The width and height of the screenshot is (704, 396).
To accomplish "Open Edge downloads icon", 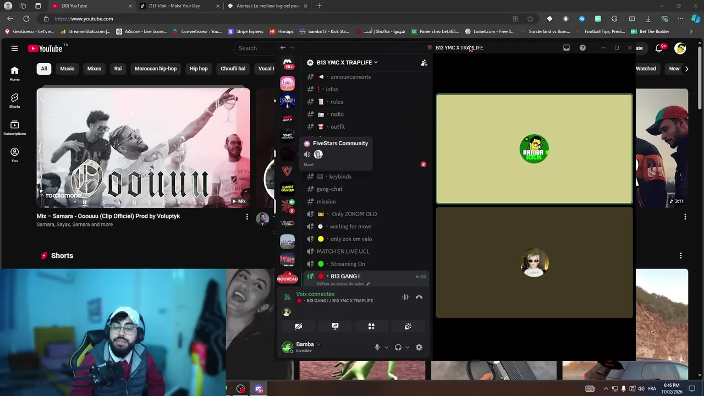I will pos(648,19).
